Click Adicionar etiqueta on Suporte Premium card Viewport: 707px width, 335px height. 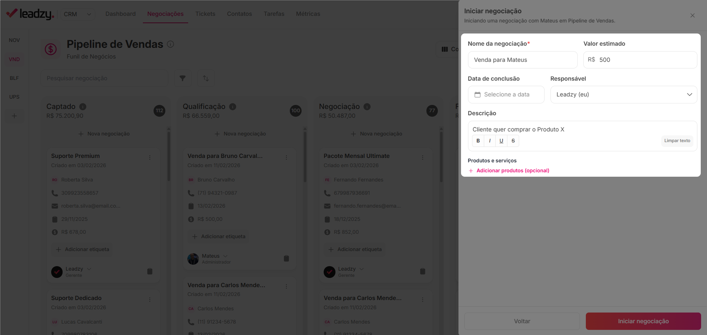tap(82, 249)
